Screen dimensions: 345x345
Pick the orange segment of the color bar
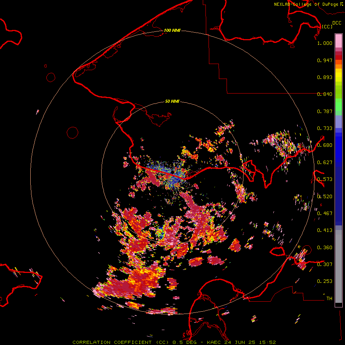click(x=338, y=66)
